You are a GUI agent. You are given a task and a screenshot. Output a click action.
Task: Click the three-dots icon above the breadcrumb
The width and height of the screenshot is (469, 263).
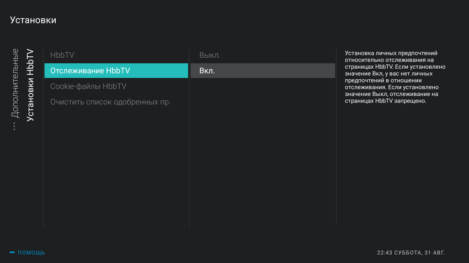click(14, 126)
